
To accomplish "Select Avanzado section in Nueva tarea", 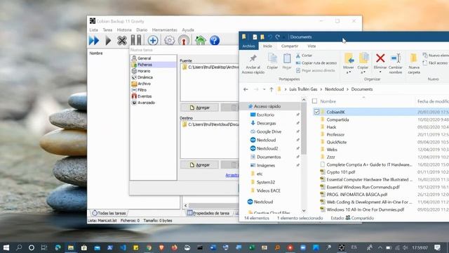I will pyautogui.click(x=146, y=103).
